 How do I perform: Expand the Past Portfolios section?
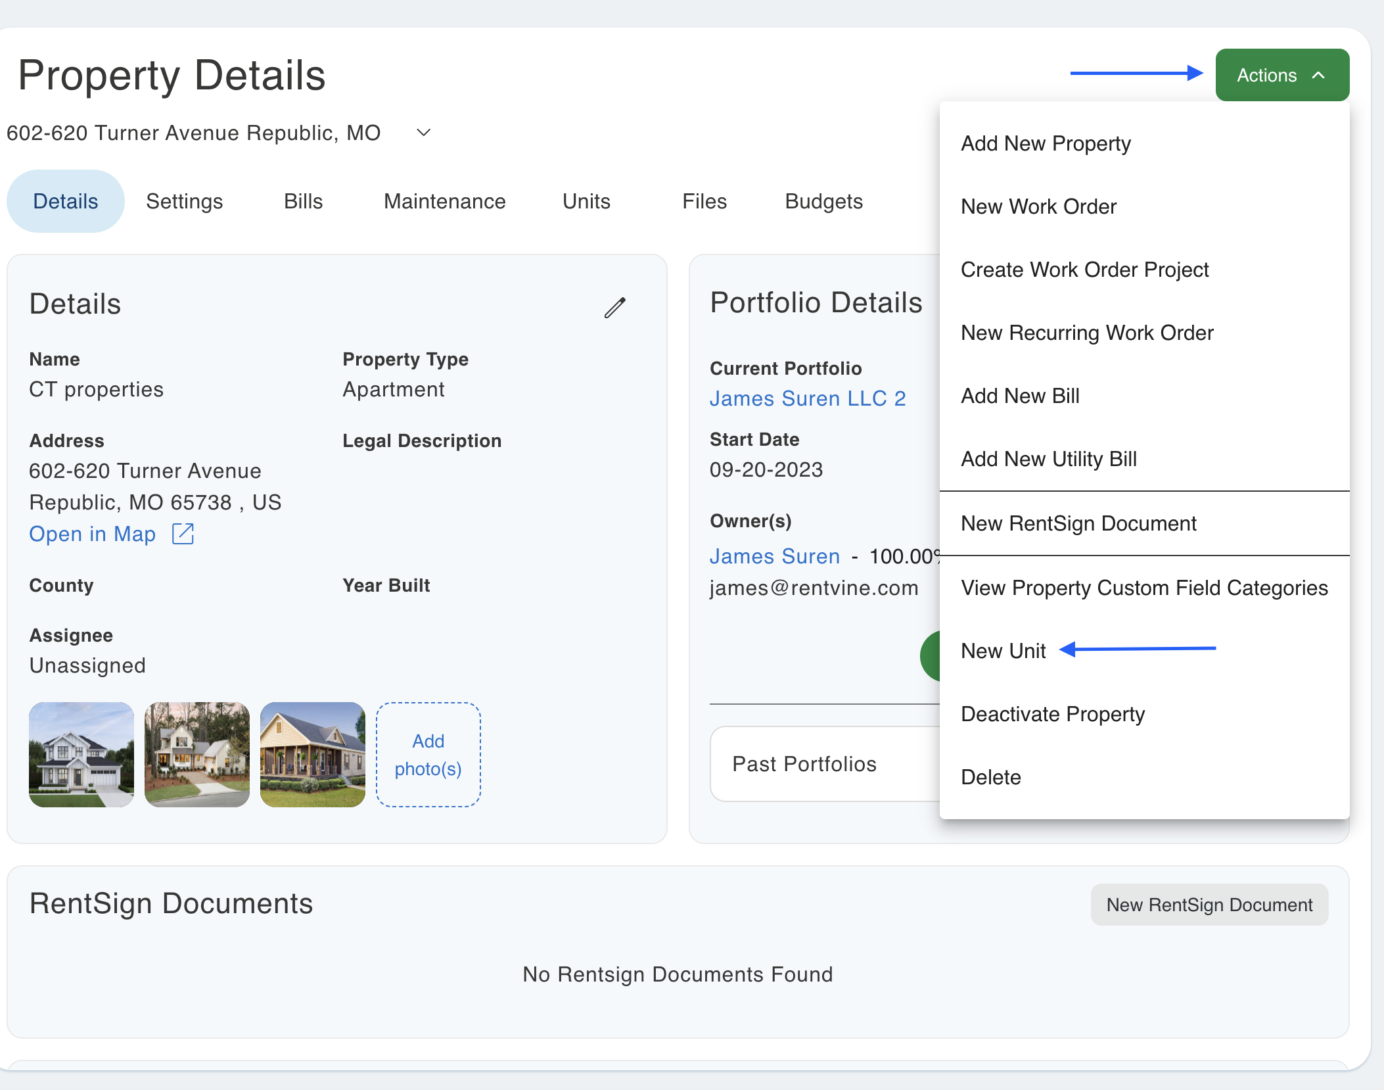[804, 764]
